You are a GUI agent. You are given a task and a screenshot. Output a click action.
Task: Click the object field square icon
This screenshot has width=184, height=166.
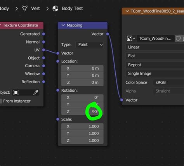(x=16, y=93)
